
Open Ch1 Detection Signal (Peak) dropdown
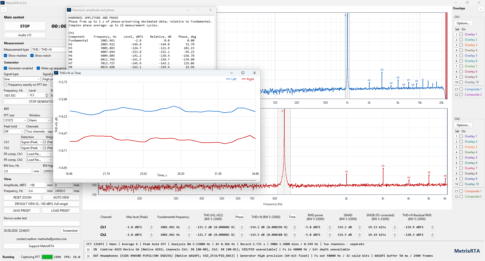[32, 142]
